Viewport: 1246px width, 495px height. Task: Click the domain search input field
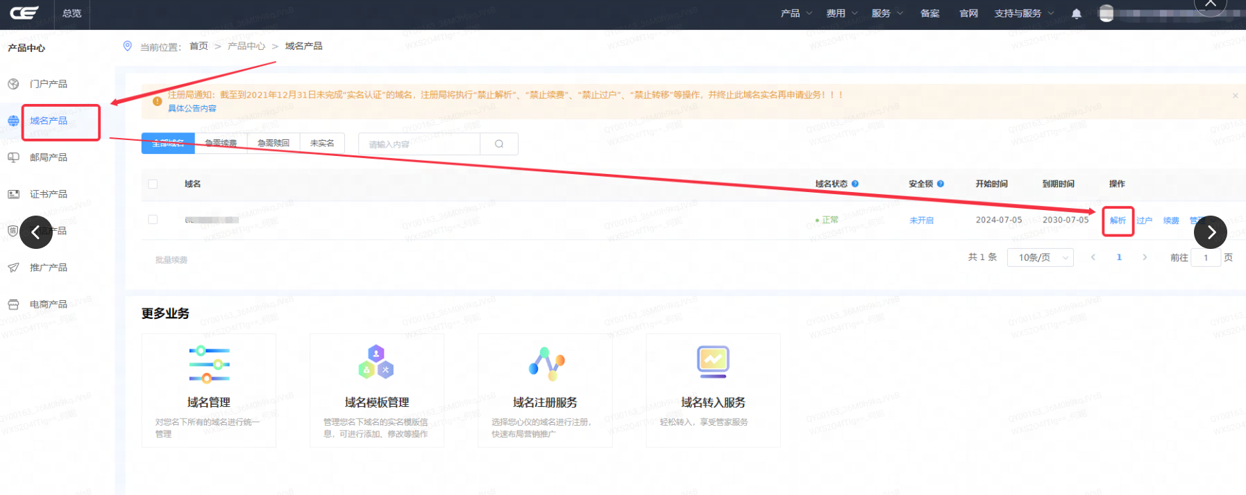(x=419, y=144)
